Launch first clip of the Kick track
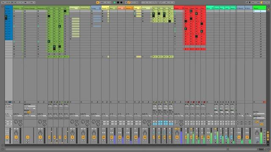The height and width of the screenshot is (152, 271). (185, 11)
